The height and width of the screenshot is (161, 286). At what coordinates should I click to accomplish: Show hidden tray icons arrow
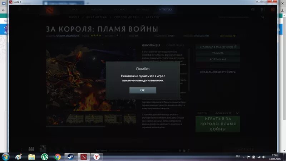(243, 157)
